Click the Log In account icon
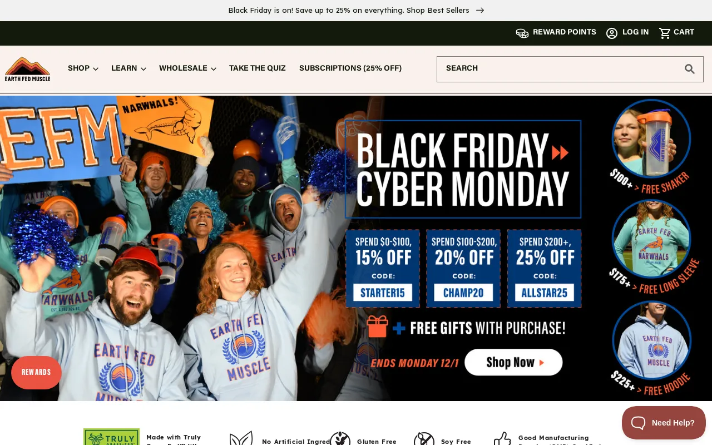This screenshot has height=445, width=712. pyautogui.click(x=612, y=33)
